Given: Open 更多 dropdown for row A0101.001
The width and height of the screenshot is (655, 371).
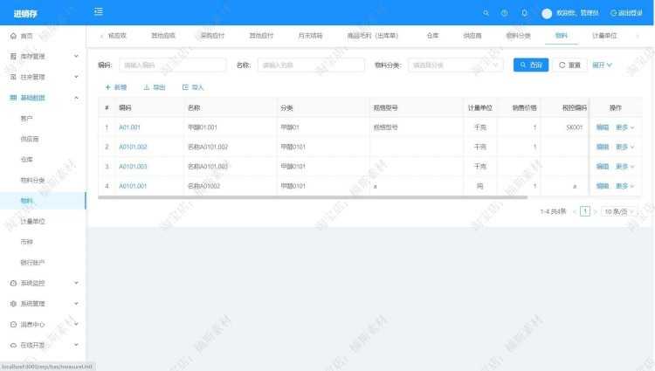Looking at the screenshot, I should point(625,186).
